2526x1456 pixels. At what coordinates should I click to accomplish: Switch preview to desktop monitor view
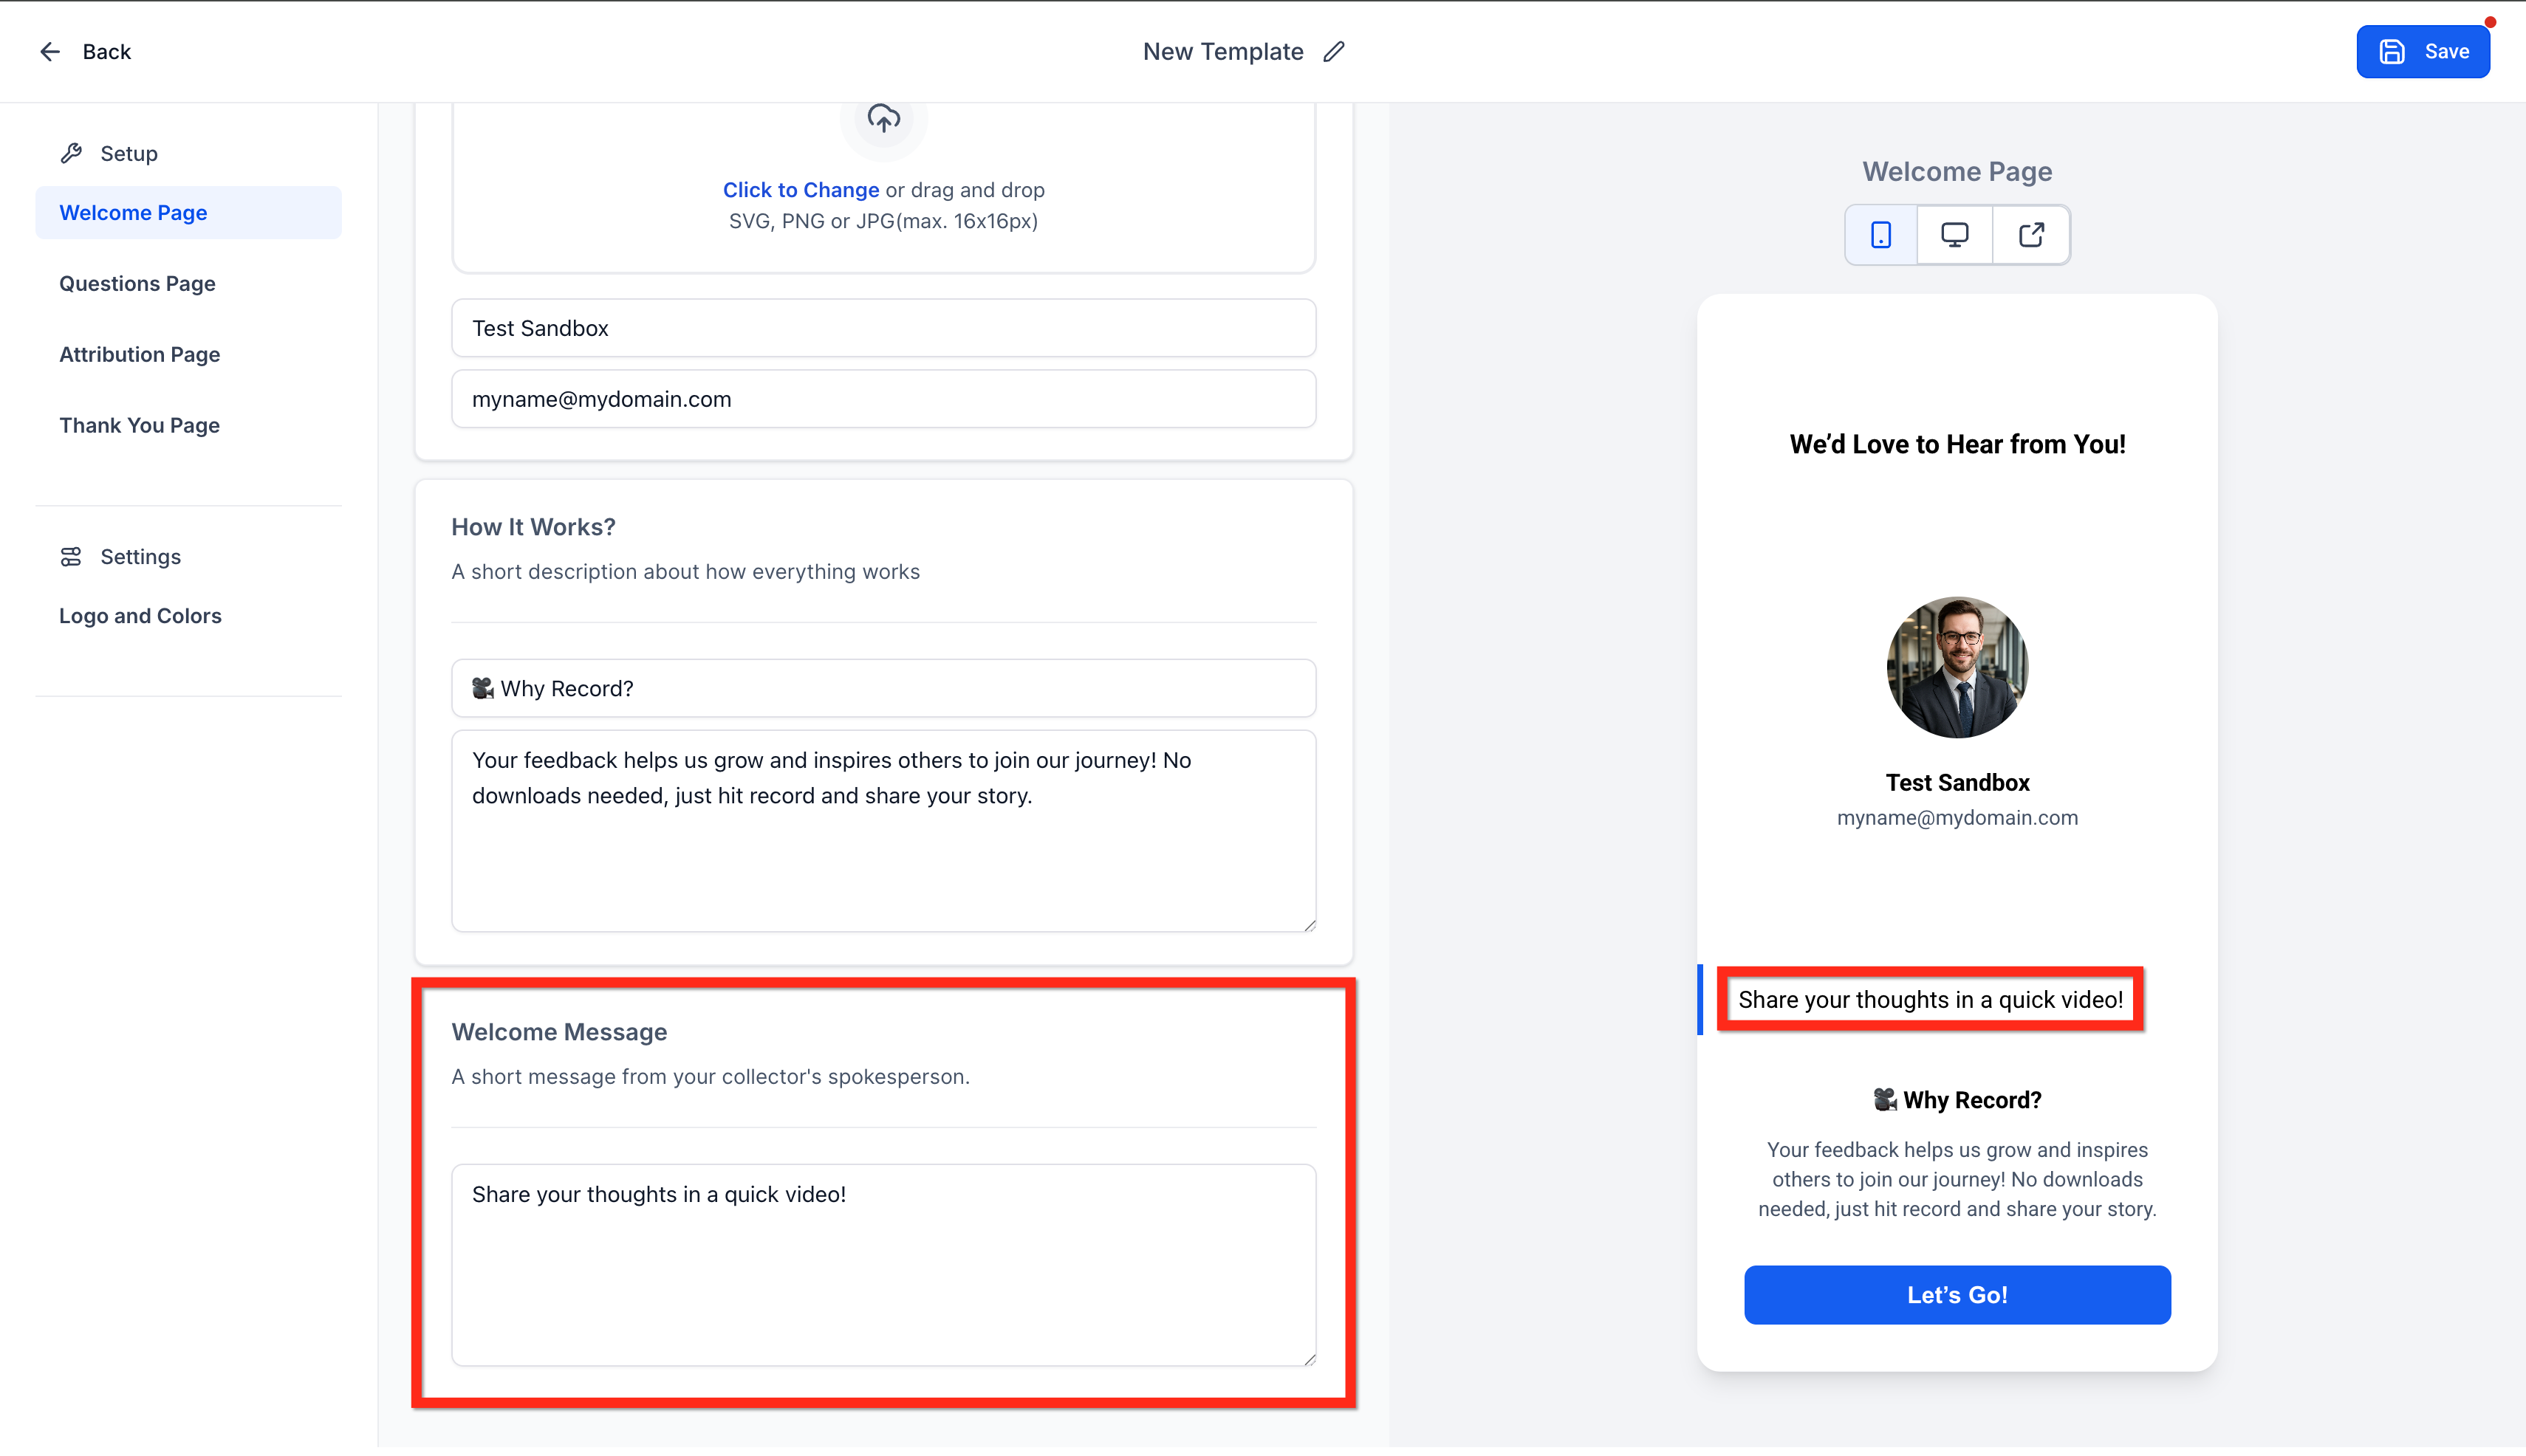1954,235
